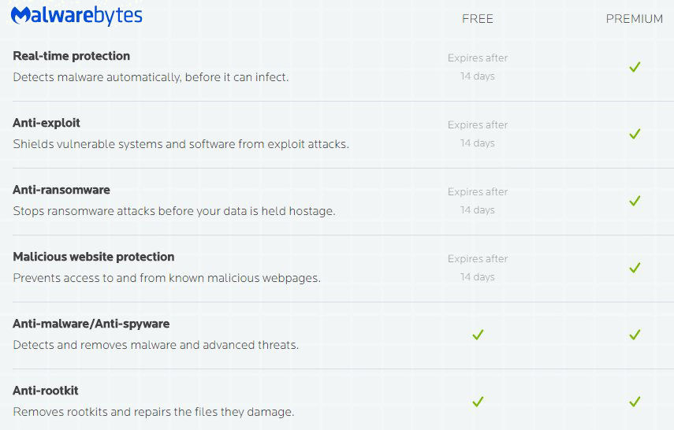
Task: Click the Anti-rootkit feature title
Action: point(46,391)
